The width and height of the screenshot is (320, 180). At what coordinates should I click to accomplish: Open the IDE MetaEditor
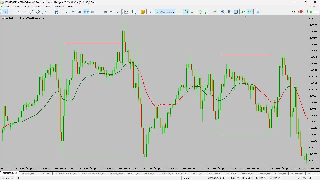(x=150, y=12)
